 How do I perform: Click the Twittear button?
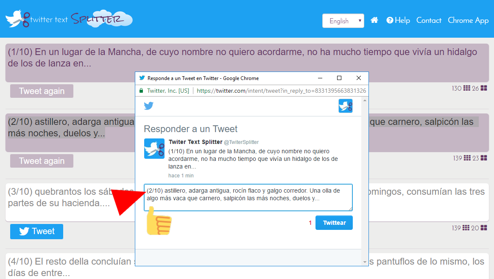coord(334,223)
